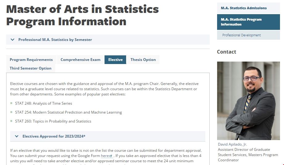
Task: Collapse the Electives Approved for 2023/2024 section
Action: coord(54,136)
